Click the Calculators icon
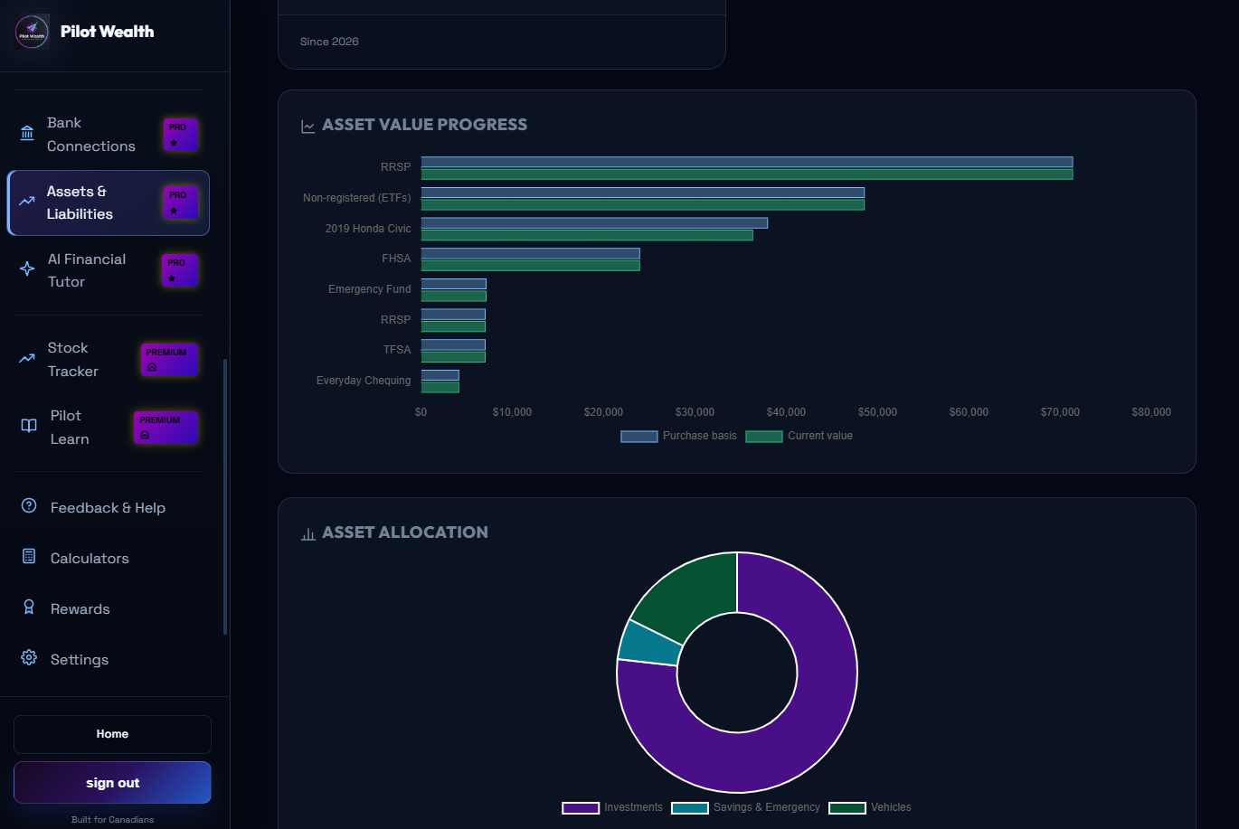This screenshot has height=829, width=1239. (29, 557)
